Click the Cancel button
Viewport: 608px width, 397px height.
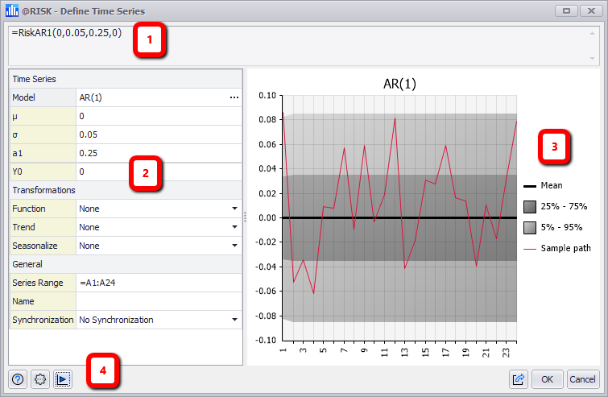[581, 379]
